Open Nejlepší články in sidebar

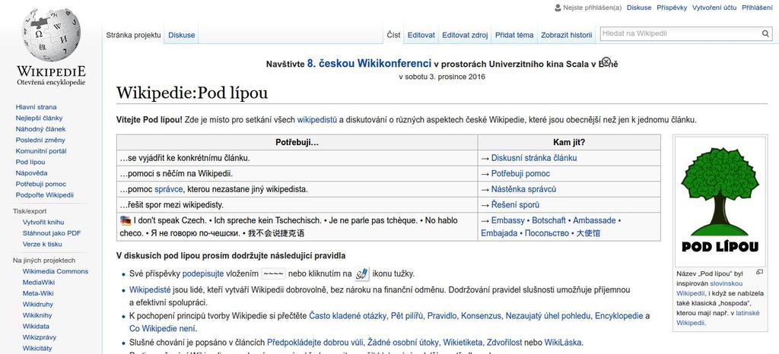click(x=40, y=118)
